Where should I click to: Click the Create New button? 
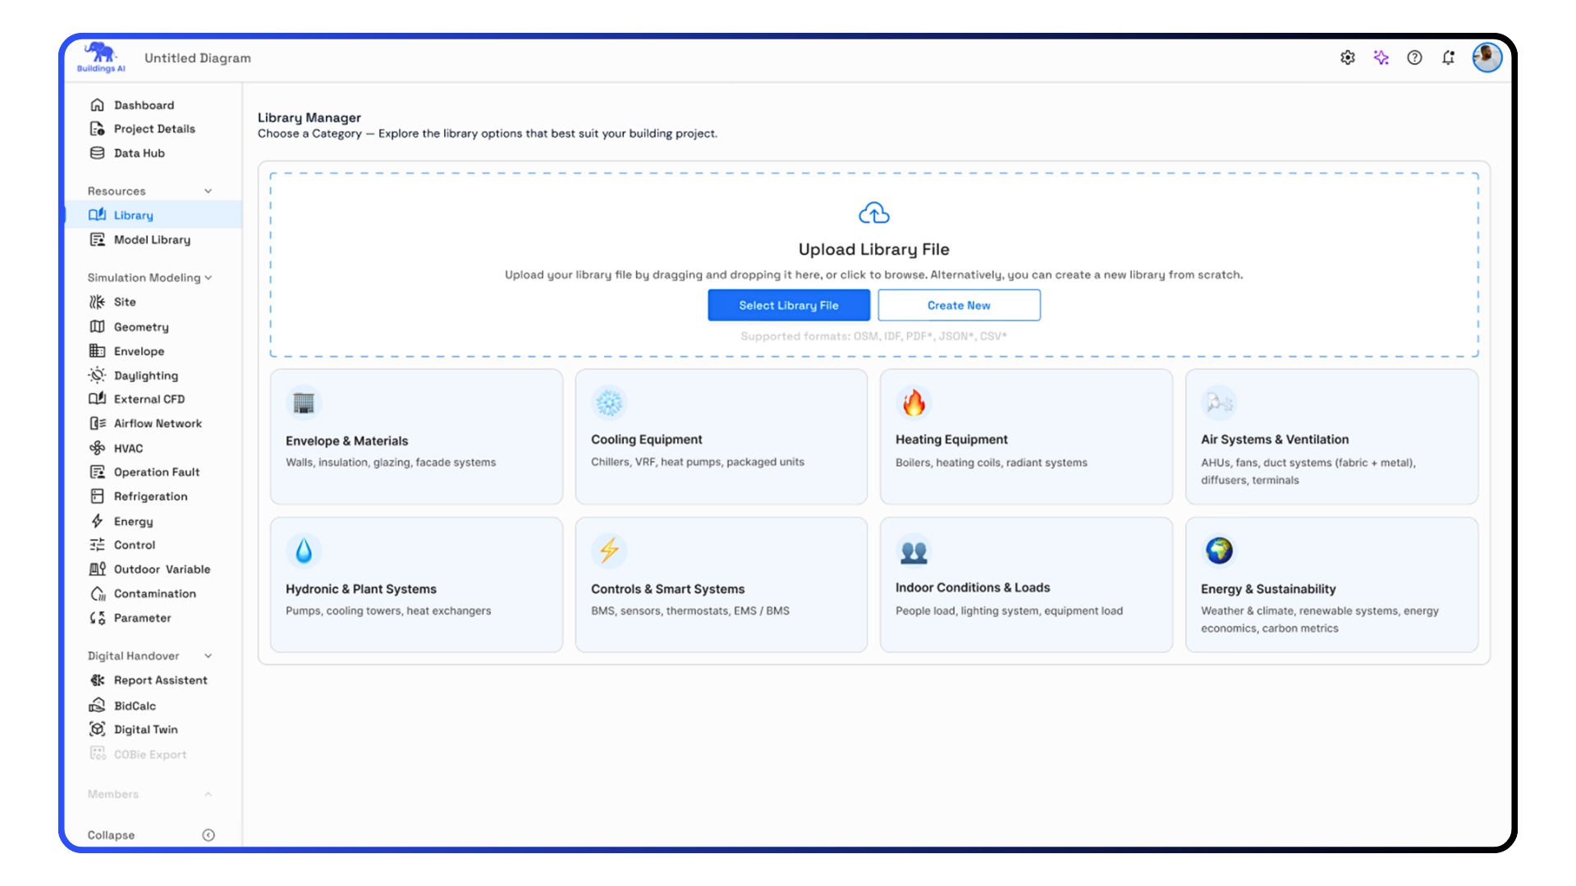click(x=958, y=305)
